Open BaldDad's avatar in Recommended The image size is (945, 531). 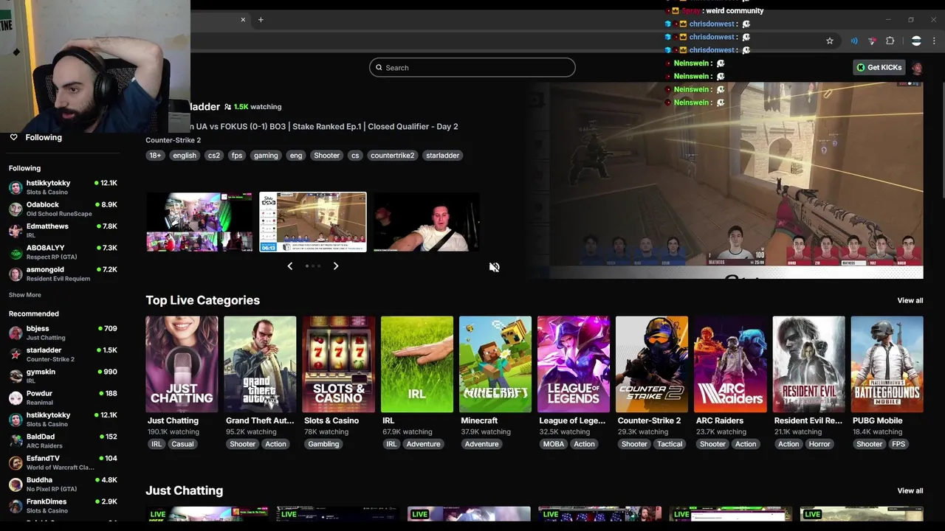16,441
